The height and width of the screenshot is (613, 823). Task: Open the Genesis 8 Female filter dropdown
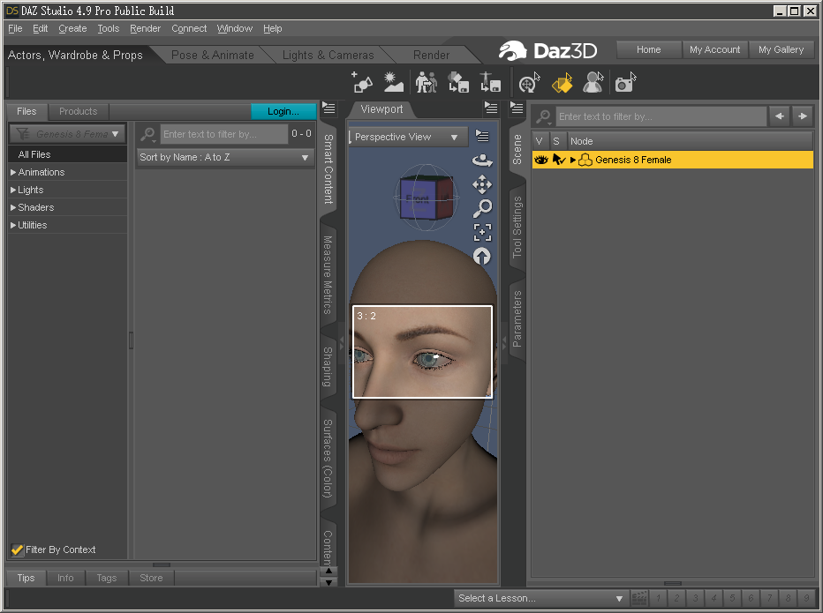(68, 134)
